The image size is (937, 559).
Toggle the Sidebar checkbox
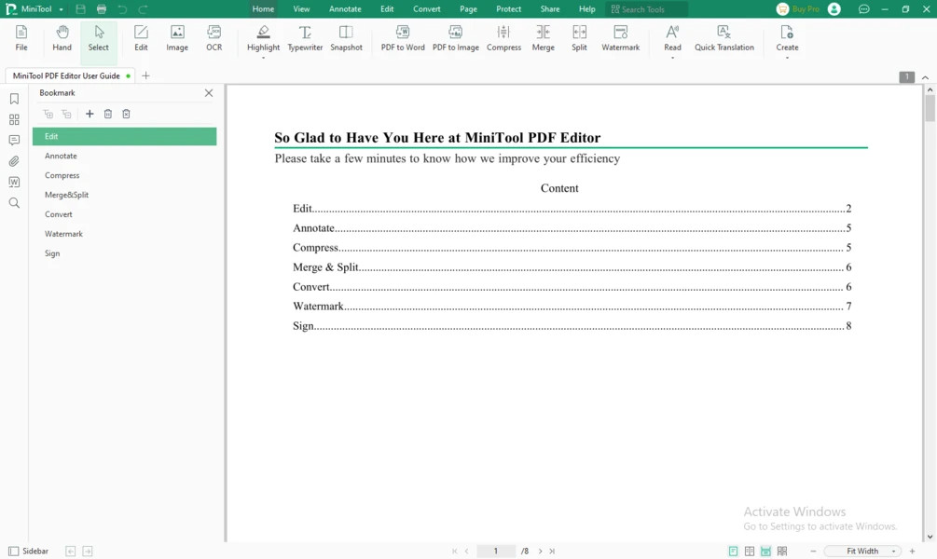pyautogui.click(x=14, y=552)
